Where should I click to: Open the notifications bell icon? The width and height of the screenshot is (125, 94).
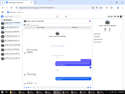pos(118,17)
